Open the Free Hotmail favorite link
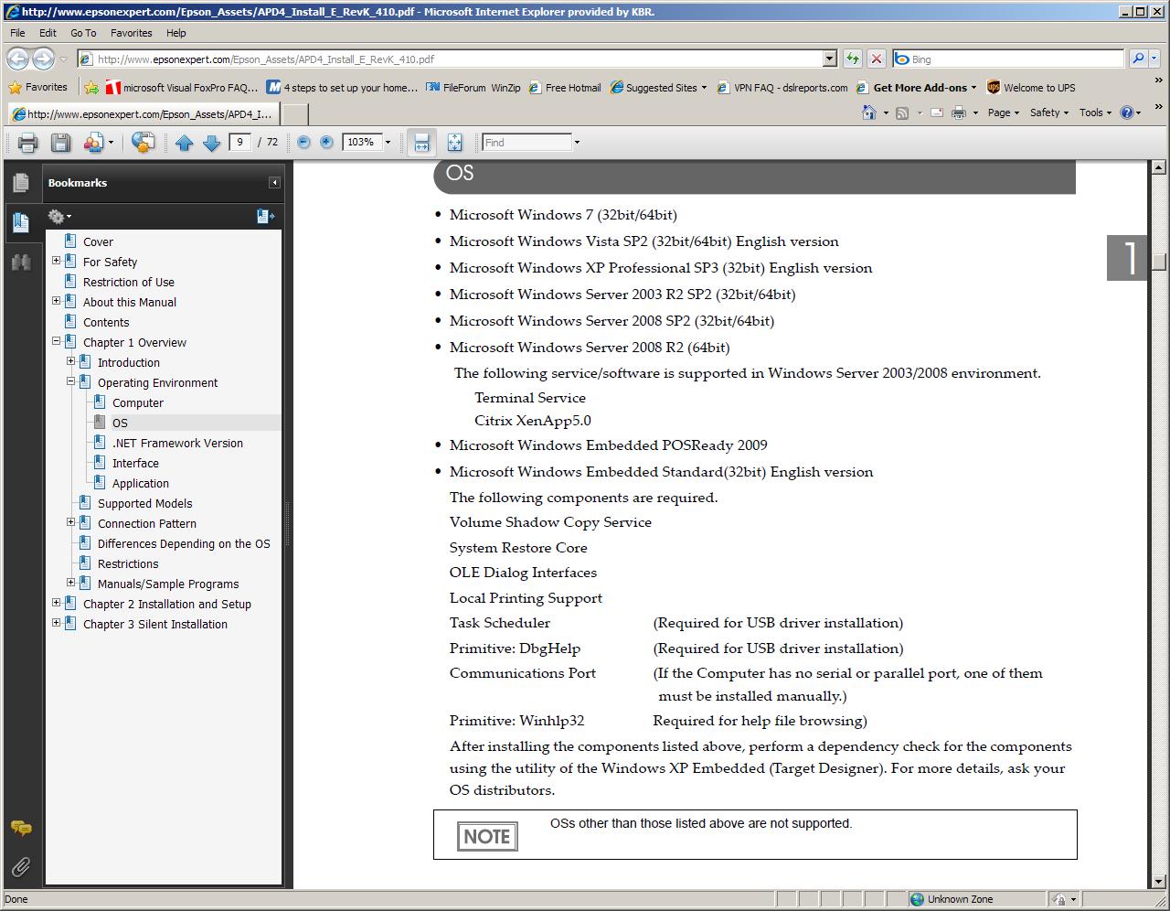Image resolution: width=1170 pixels, height=911 pixels. pyautogui.click(x=564, y=88)
